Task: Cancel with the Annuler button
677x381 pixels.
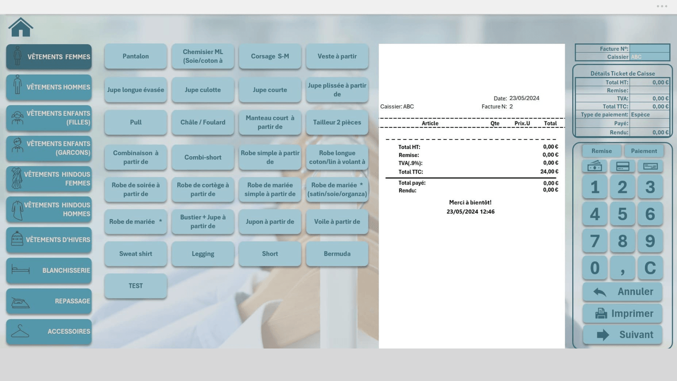Action: [622, 292]
